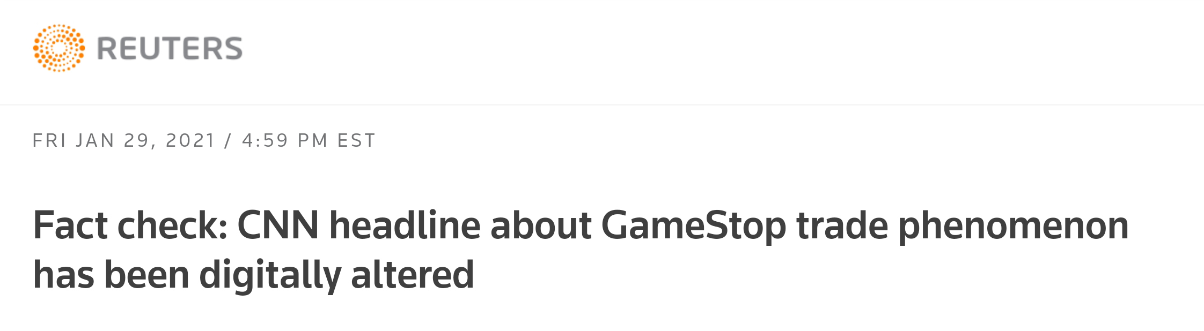Click the word 'CNN' in the headline
Image resolution: width=1204 pixels, height=331 pixels.
(x=278, y=225)
